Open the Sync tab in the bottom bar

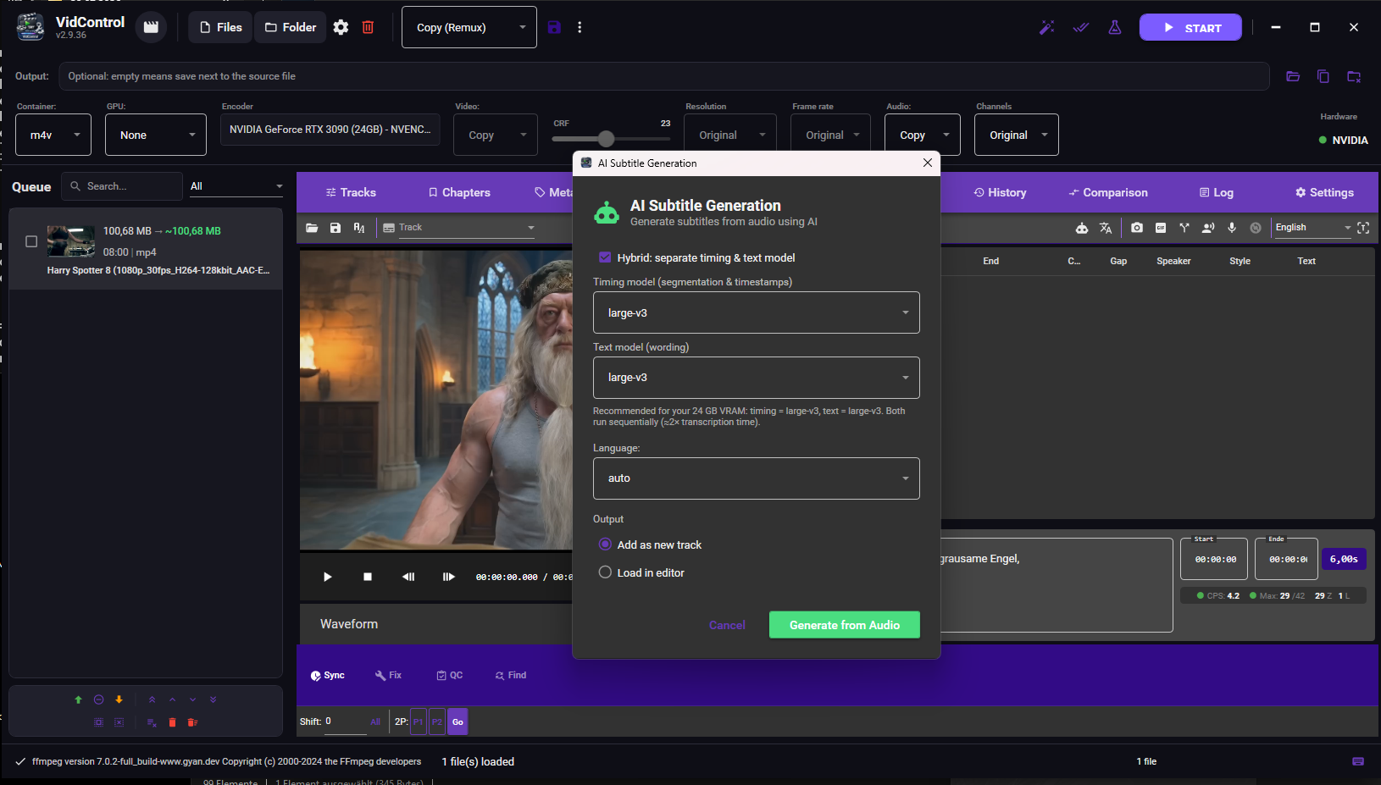tap(328, 675)
